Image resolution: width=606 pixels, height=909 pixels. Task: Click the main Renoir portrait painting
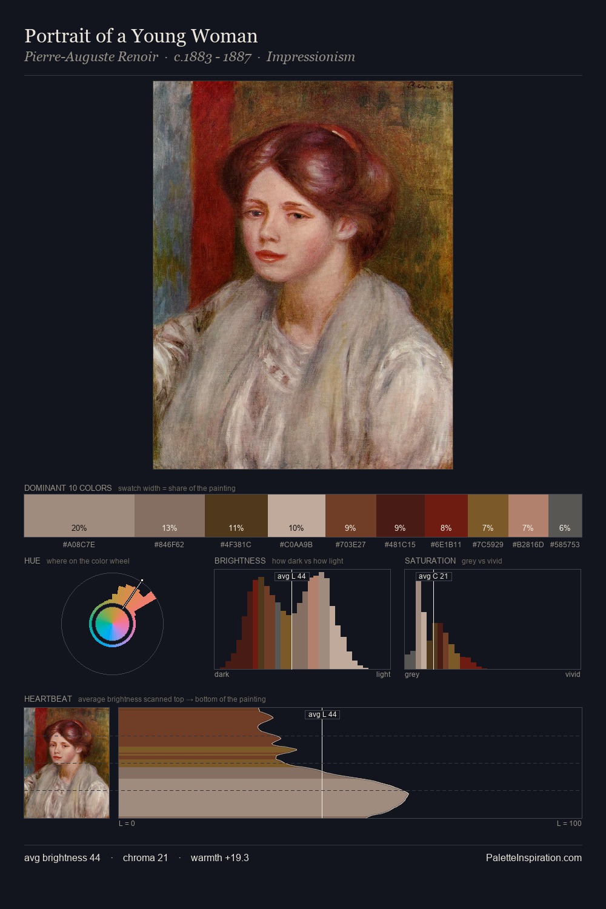point(303,275)
